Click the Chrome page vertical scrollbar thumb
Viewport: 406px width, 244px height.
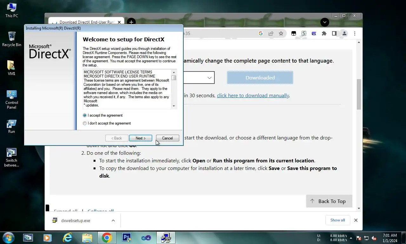(359, 94)
